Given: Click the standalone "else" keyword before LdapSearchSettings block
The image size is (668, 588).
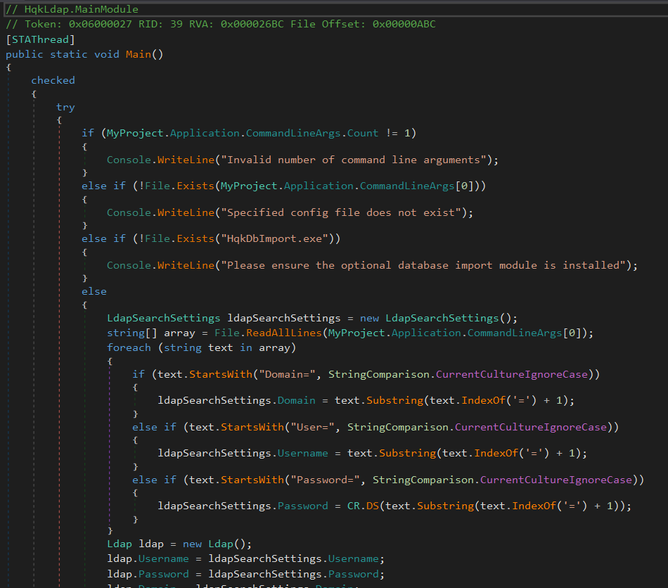Looking at the screenshot, I should click(x=94, y=291).
